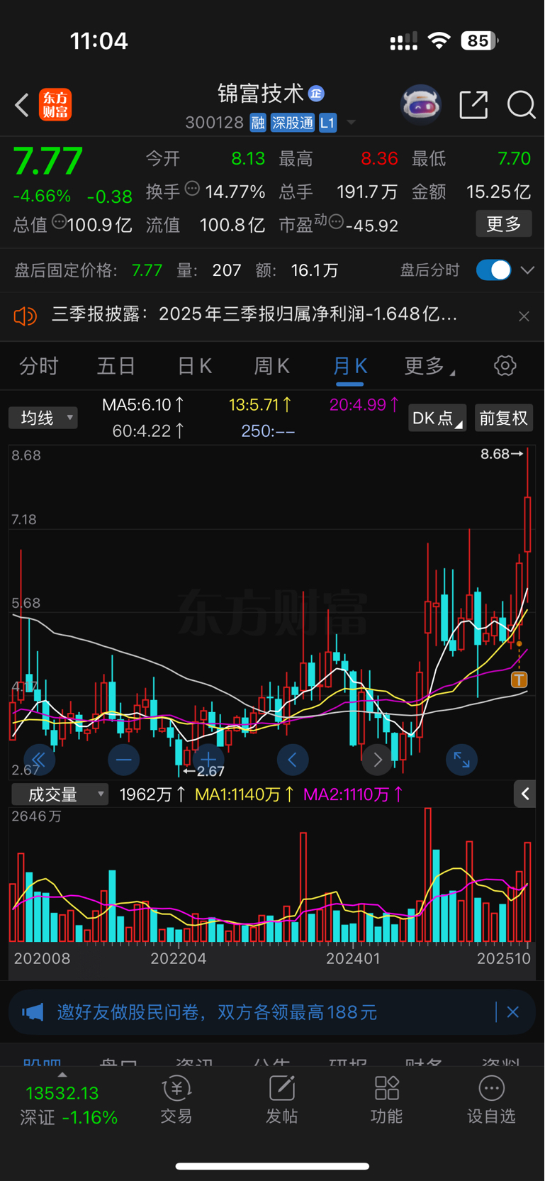
Task: Open stock search magnifier
Action: pos(521,105)
